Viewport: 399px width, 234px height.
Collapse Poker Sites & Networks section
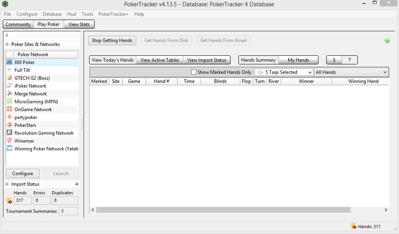coord(7,44)
